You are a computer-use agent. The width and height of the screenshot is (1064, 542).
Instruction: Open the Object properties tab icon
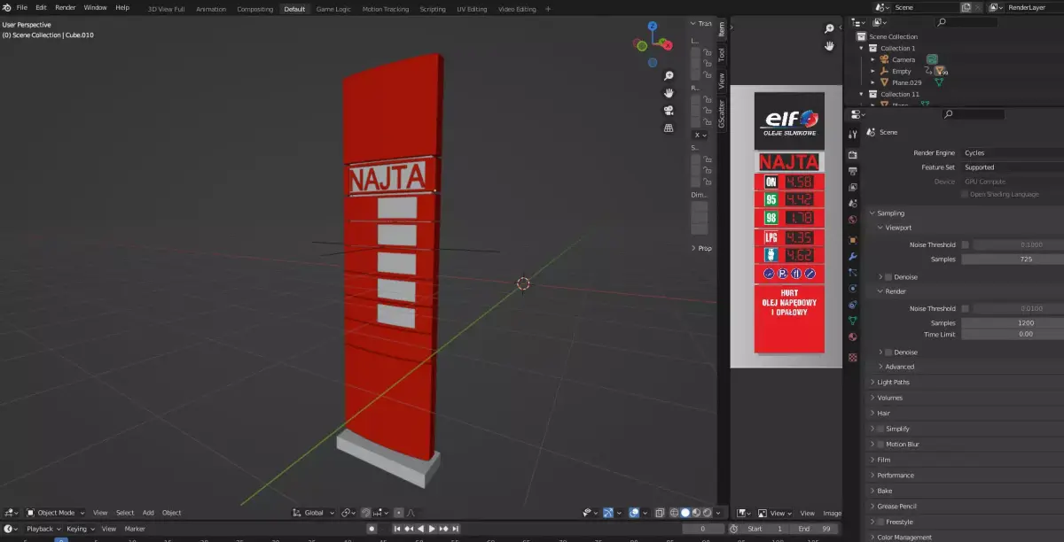tap(853, 240)
